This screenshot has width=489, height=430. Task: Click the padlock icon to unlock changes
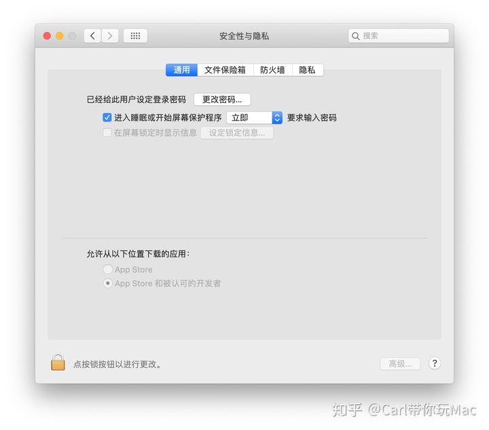(58, 363)
